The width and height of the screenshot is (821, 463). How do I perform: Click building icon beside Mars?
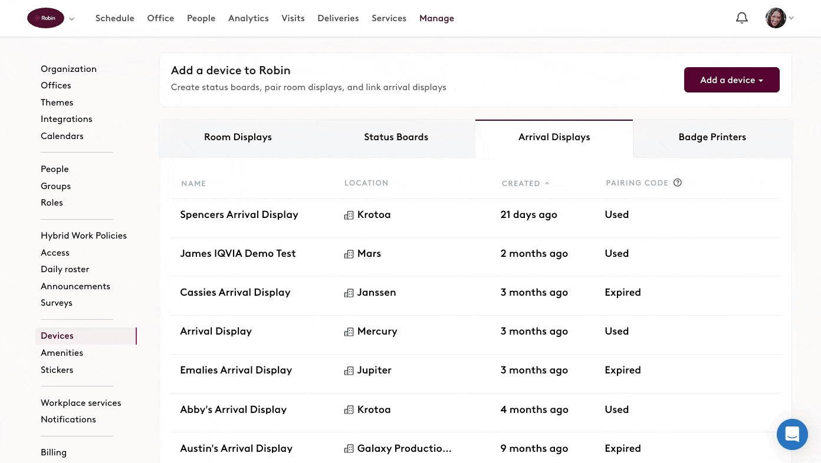tap(349, 254)
